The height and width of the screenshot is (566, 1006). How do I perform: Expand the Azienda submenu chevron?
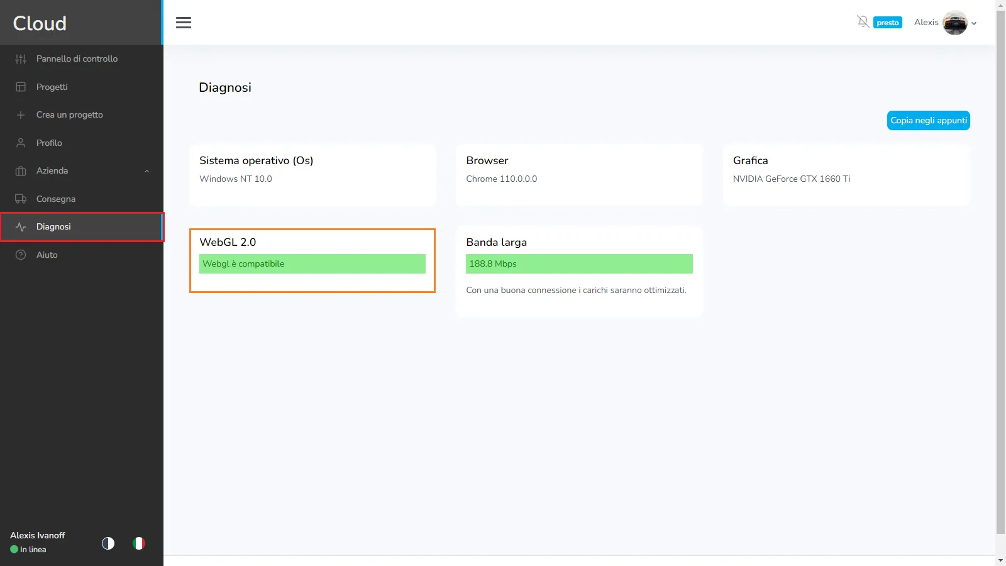[x=147, y=171]
